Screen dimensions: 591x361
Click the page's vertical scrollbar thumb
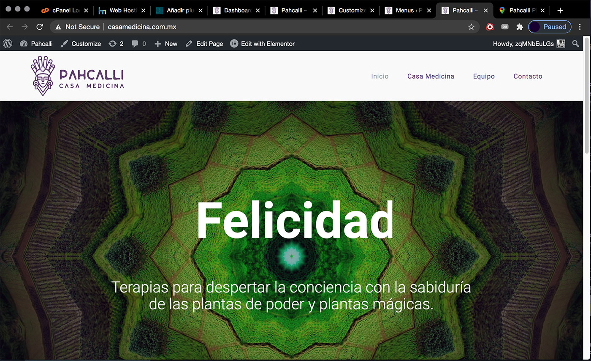coord(587,95)
